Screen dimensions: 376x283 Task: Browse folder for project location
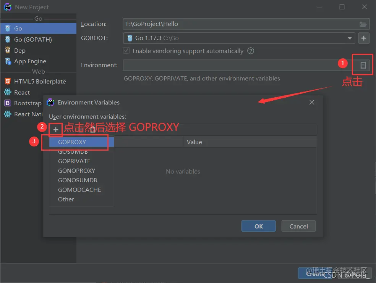coord(363,24)
